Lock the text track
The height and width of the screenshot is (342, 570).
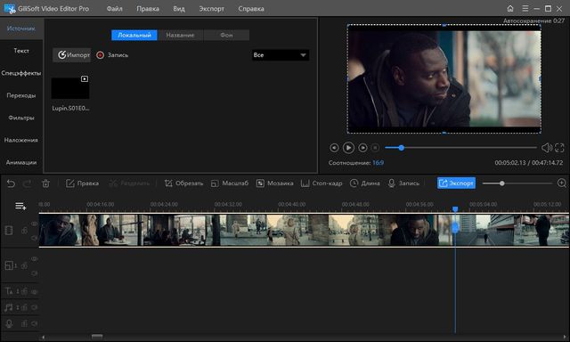point(24,291)
